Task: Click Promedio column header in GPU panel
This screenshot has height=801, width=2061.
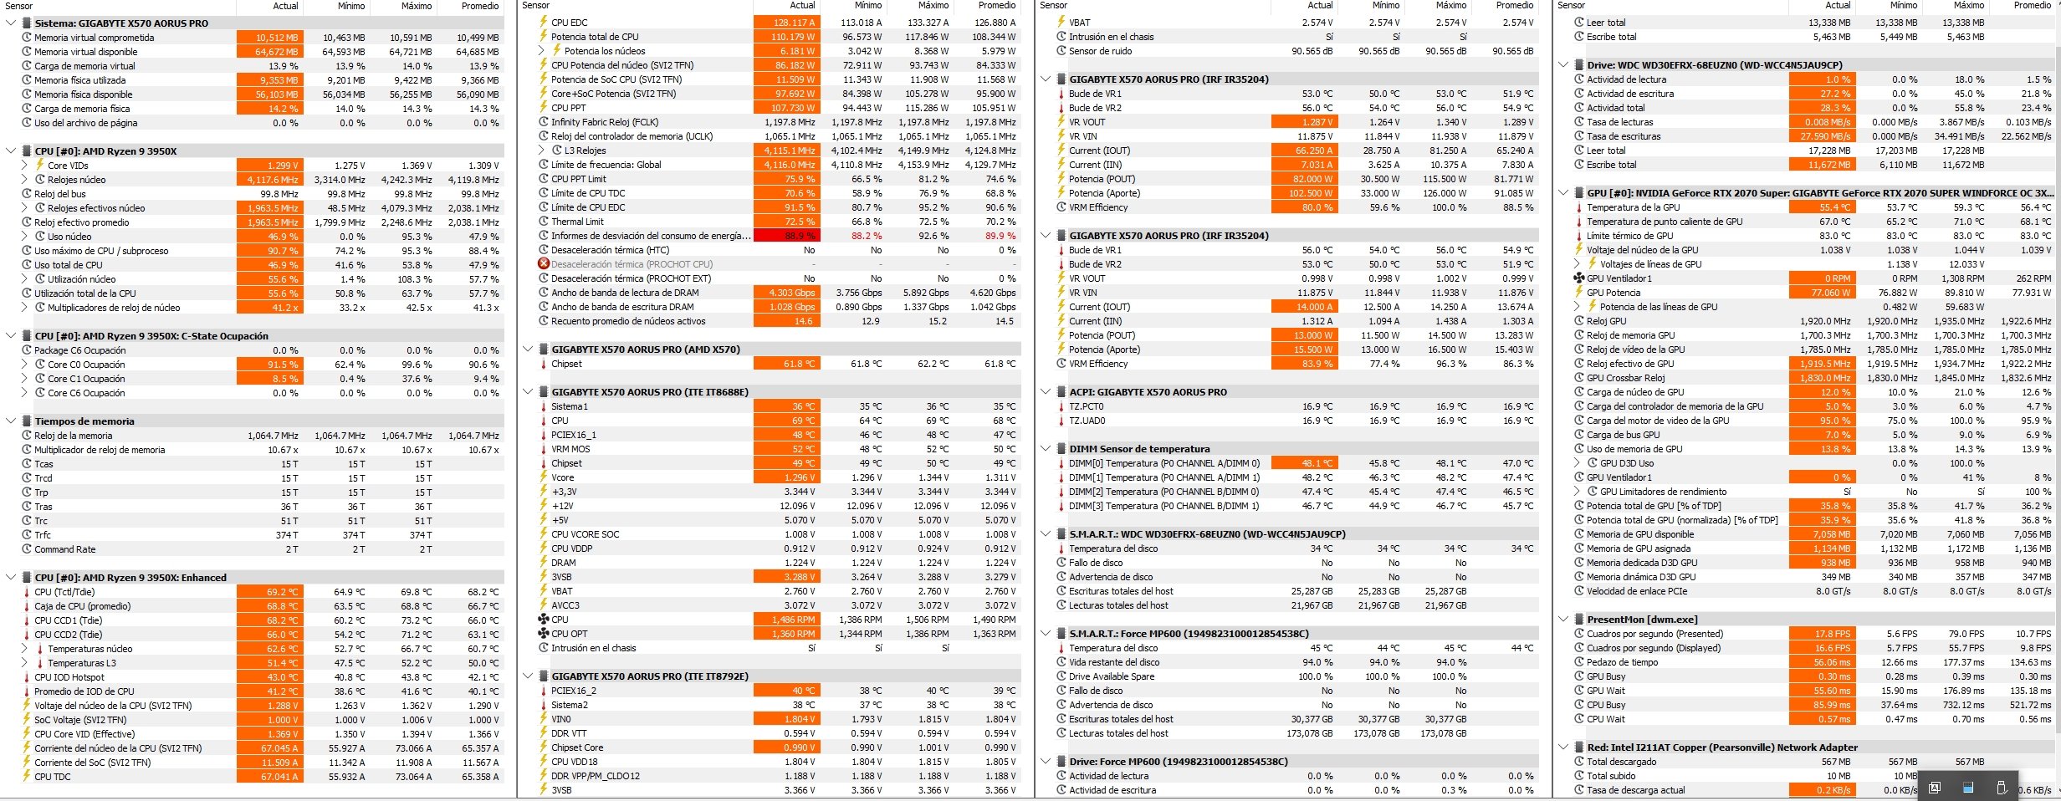Action: pos(2024,6)
